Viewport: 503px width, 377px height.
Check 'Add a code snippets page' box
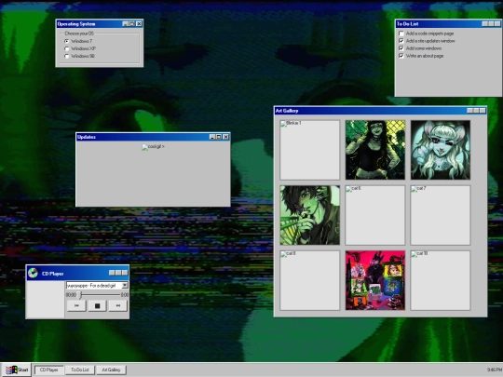pyautogui.click(x=401, y=34)
